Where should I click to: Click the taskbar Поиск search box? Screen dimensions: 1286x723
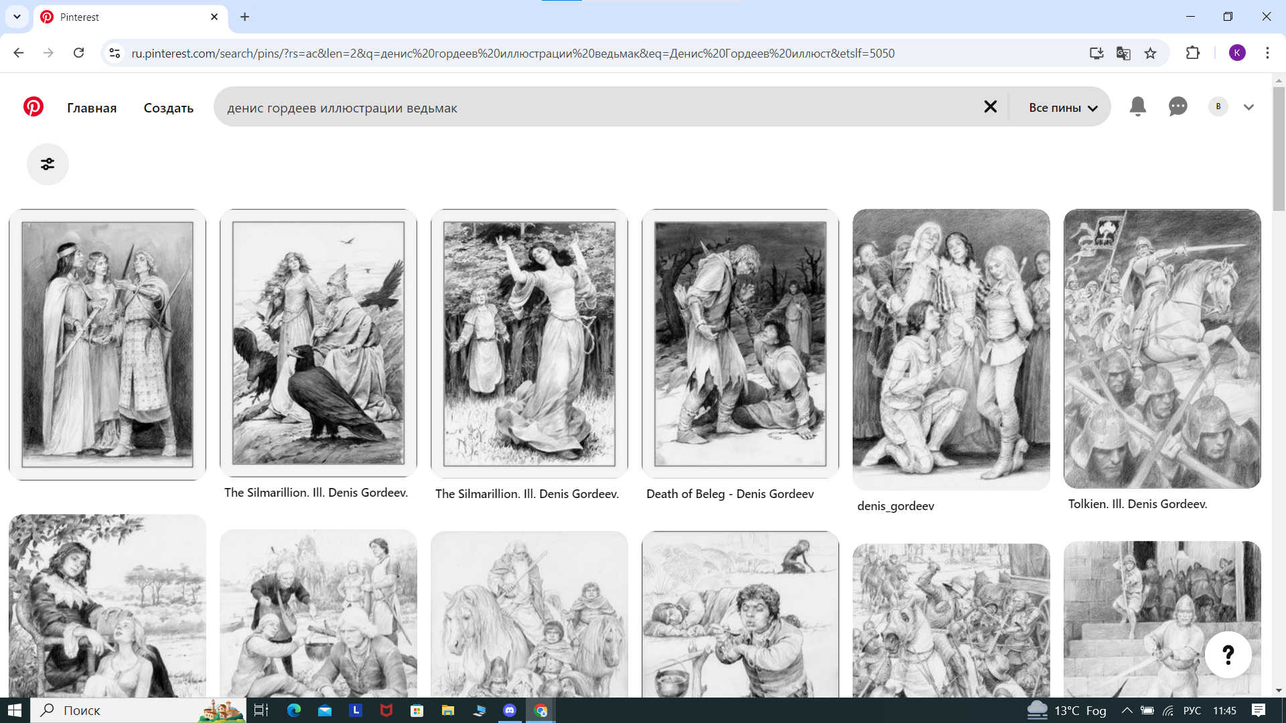[x=138, y=710]
